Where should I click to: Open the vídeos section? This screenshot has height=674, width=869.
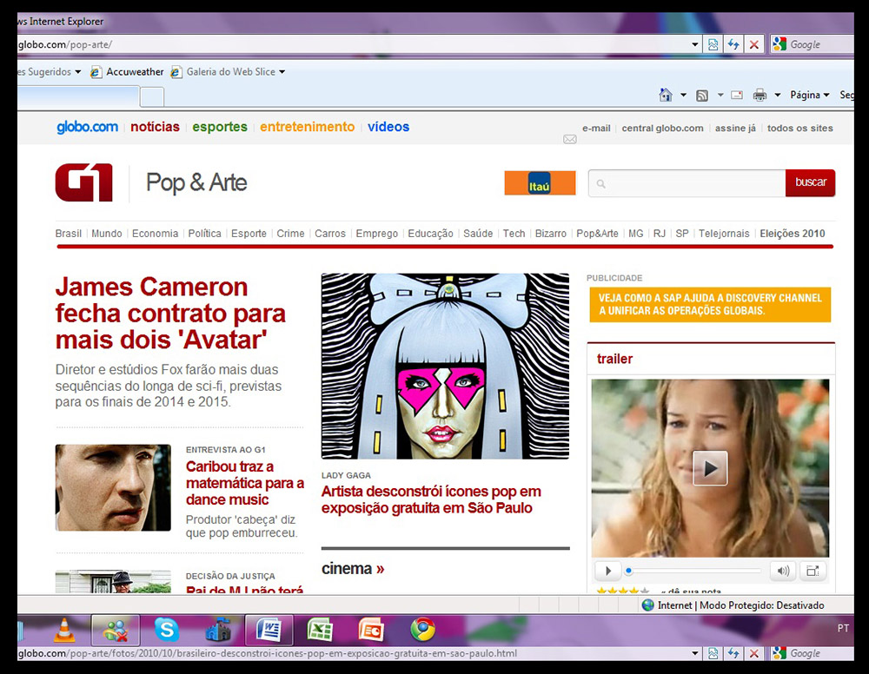click(x=388, y=127)
